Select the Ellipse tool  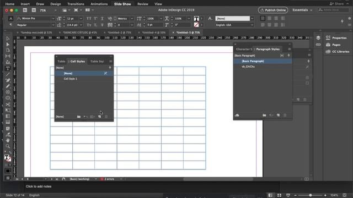pos(8,98)
